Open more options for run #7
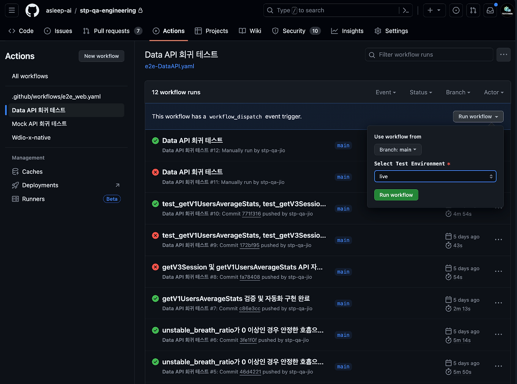The width and height of the screenshot is (517, 384). point(498,303)
